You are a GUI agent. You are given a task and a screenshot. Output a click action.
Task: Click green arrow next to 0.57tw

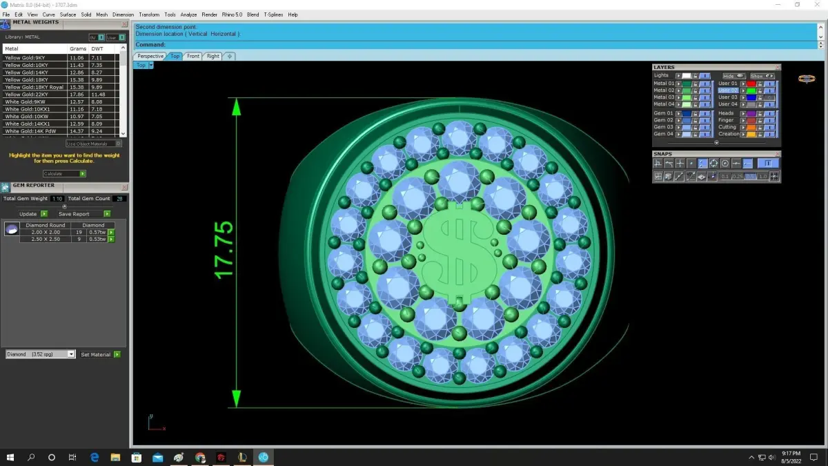click(110, 233)
